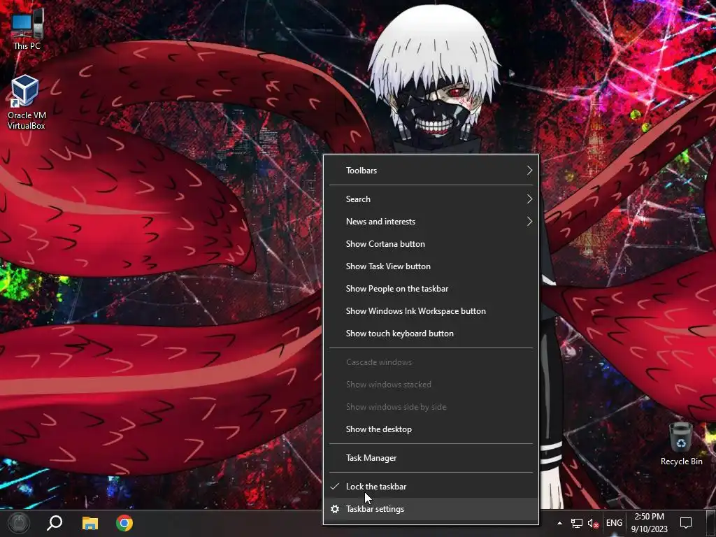Switch ENG input language indicator

pos(614,523)
